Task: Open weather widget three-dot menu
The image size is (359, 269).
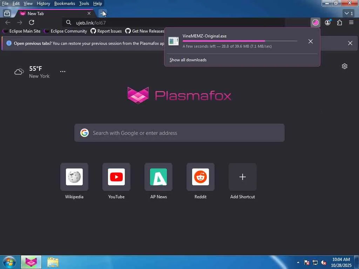Action: pos(63,71)
